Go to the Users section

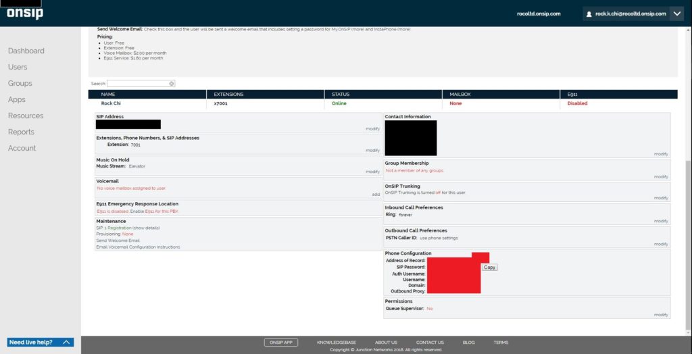(x=18, y=67)
